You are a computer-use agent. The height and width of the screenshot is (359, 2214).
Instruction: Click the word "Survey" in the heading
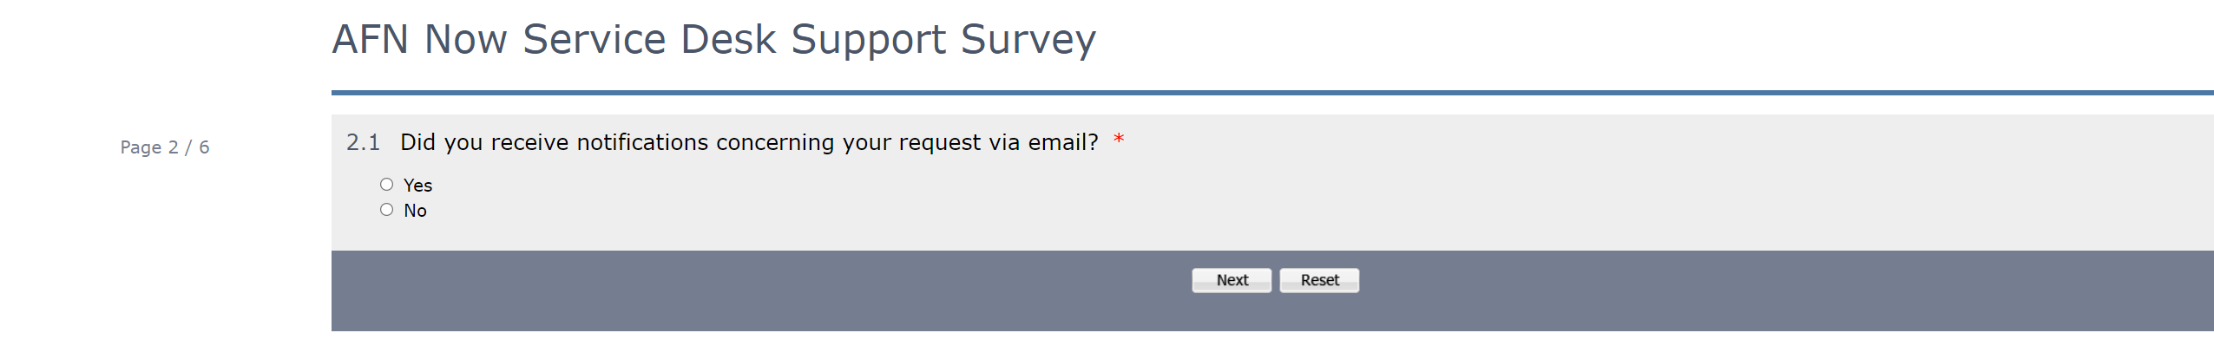[x=1028, y=40]
